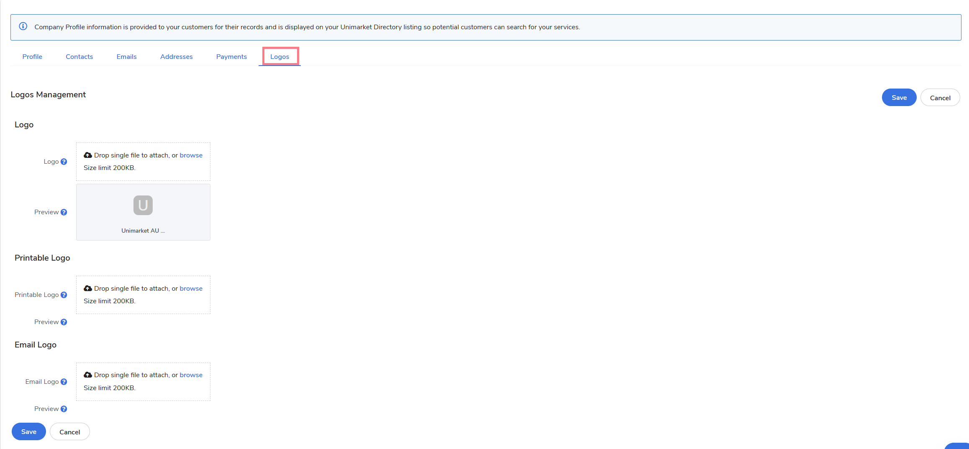This screenshot has height=449, width=969.
Task: Click help icon next to Logo Preview
Action: (64, 212)
